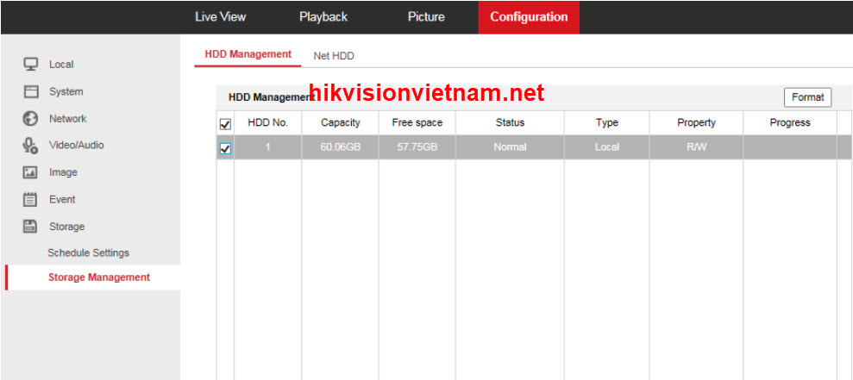Click the R/W property cell
The height and width of the screenshot is (380, 853).
696,147
